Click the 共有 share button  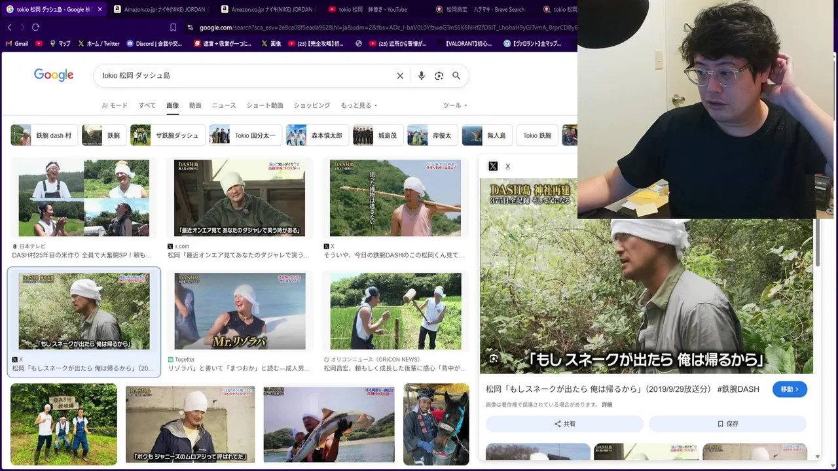click(x=564, y=424)
